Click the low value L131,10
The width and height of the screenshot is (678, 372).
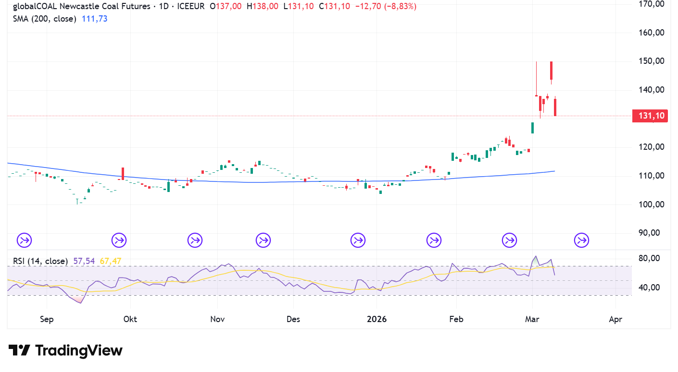click(x=298, y=6)
